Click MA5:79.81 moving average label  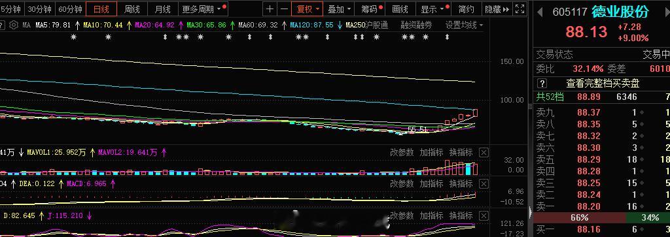pos(53,25)
